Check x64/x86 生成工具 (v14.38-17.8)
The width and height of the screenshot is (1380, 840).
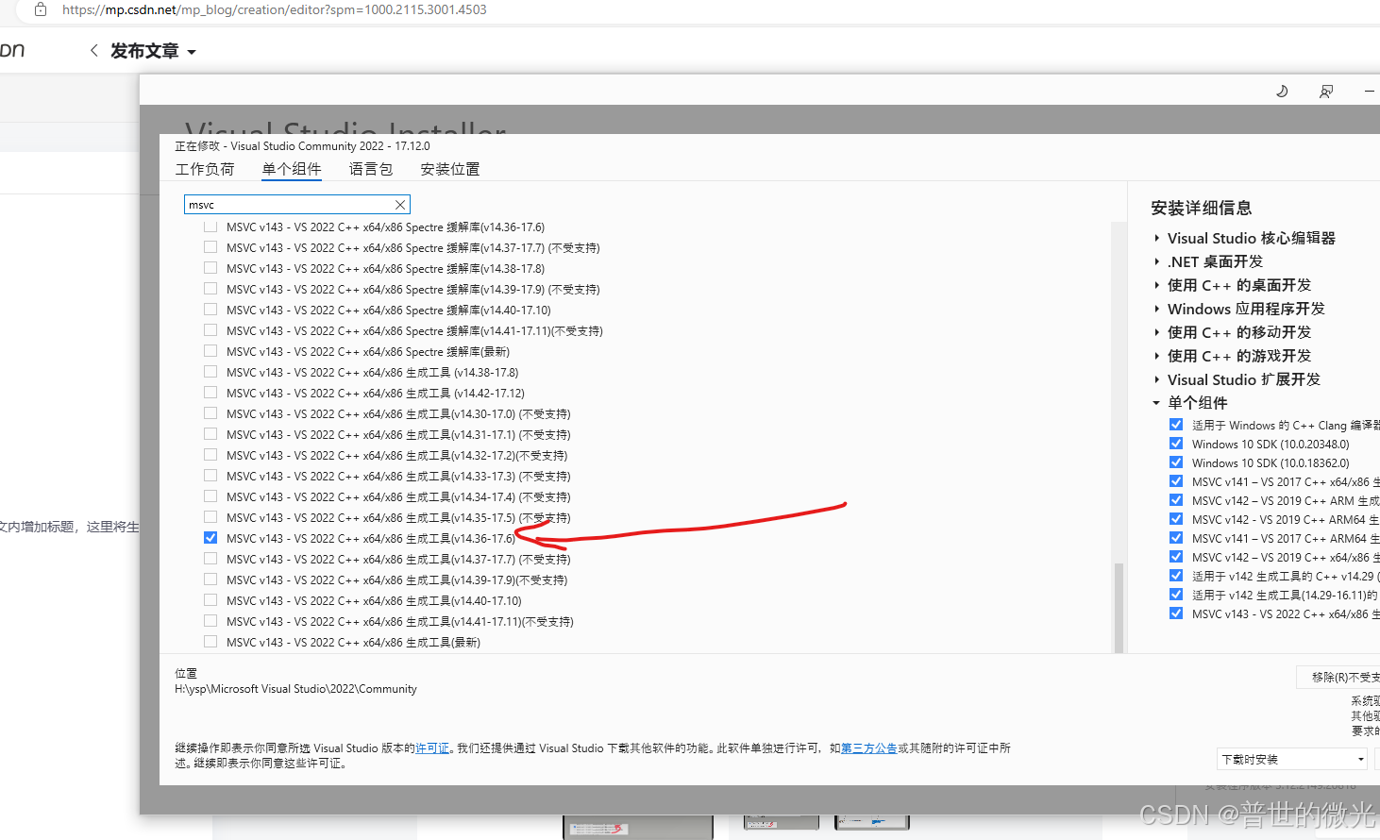click(x=210, y=372)
